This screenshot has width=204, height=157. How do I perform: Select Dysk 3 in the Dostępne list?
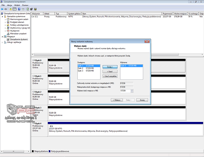click(89, 71)
